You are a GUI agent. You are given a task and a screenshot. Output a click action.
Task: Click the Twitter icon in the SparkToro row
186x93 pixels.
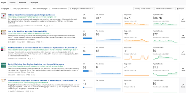[28, 58]
